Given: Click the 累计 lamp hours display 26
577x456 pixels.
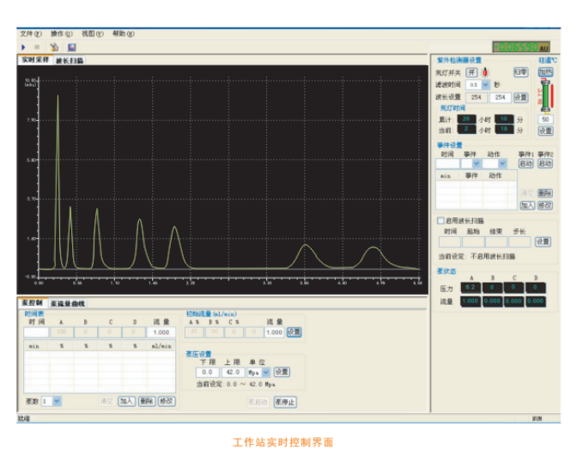Looking at the screenshot, I should pos(466,119).
